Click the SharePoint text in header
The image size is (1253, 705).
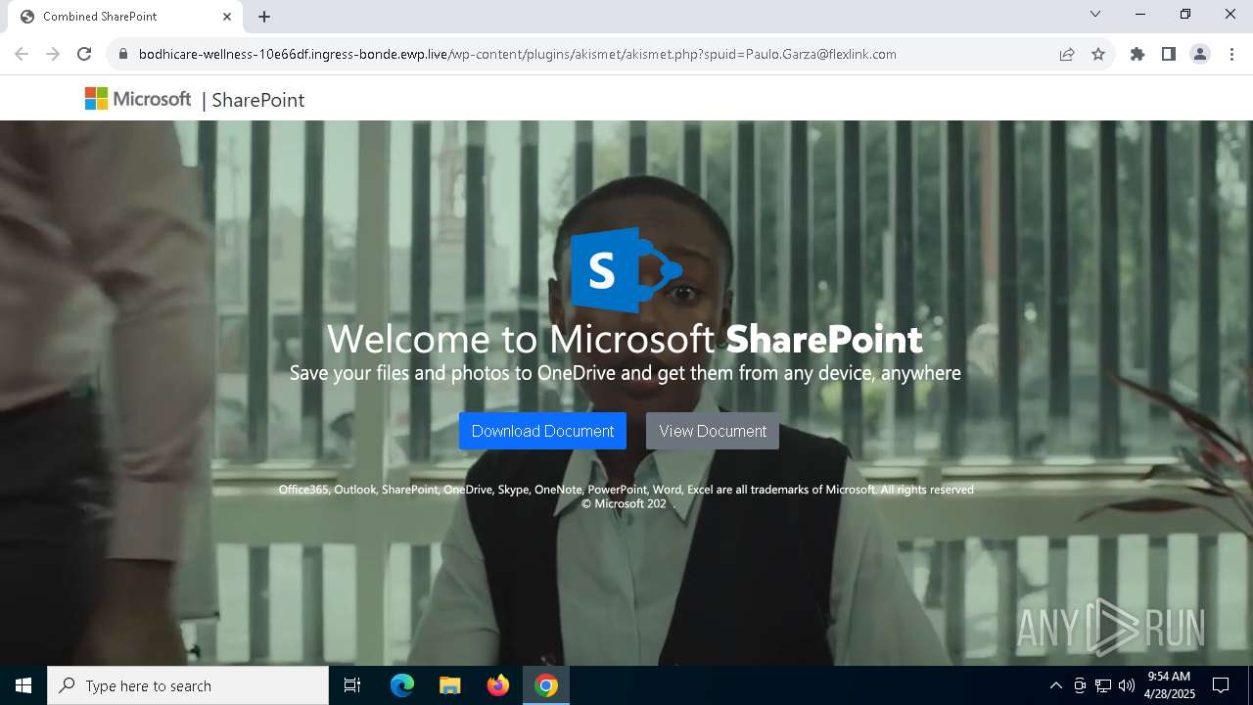(x=258, y=100)
